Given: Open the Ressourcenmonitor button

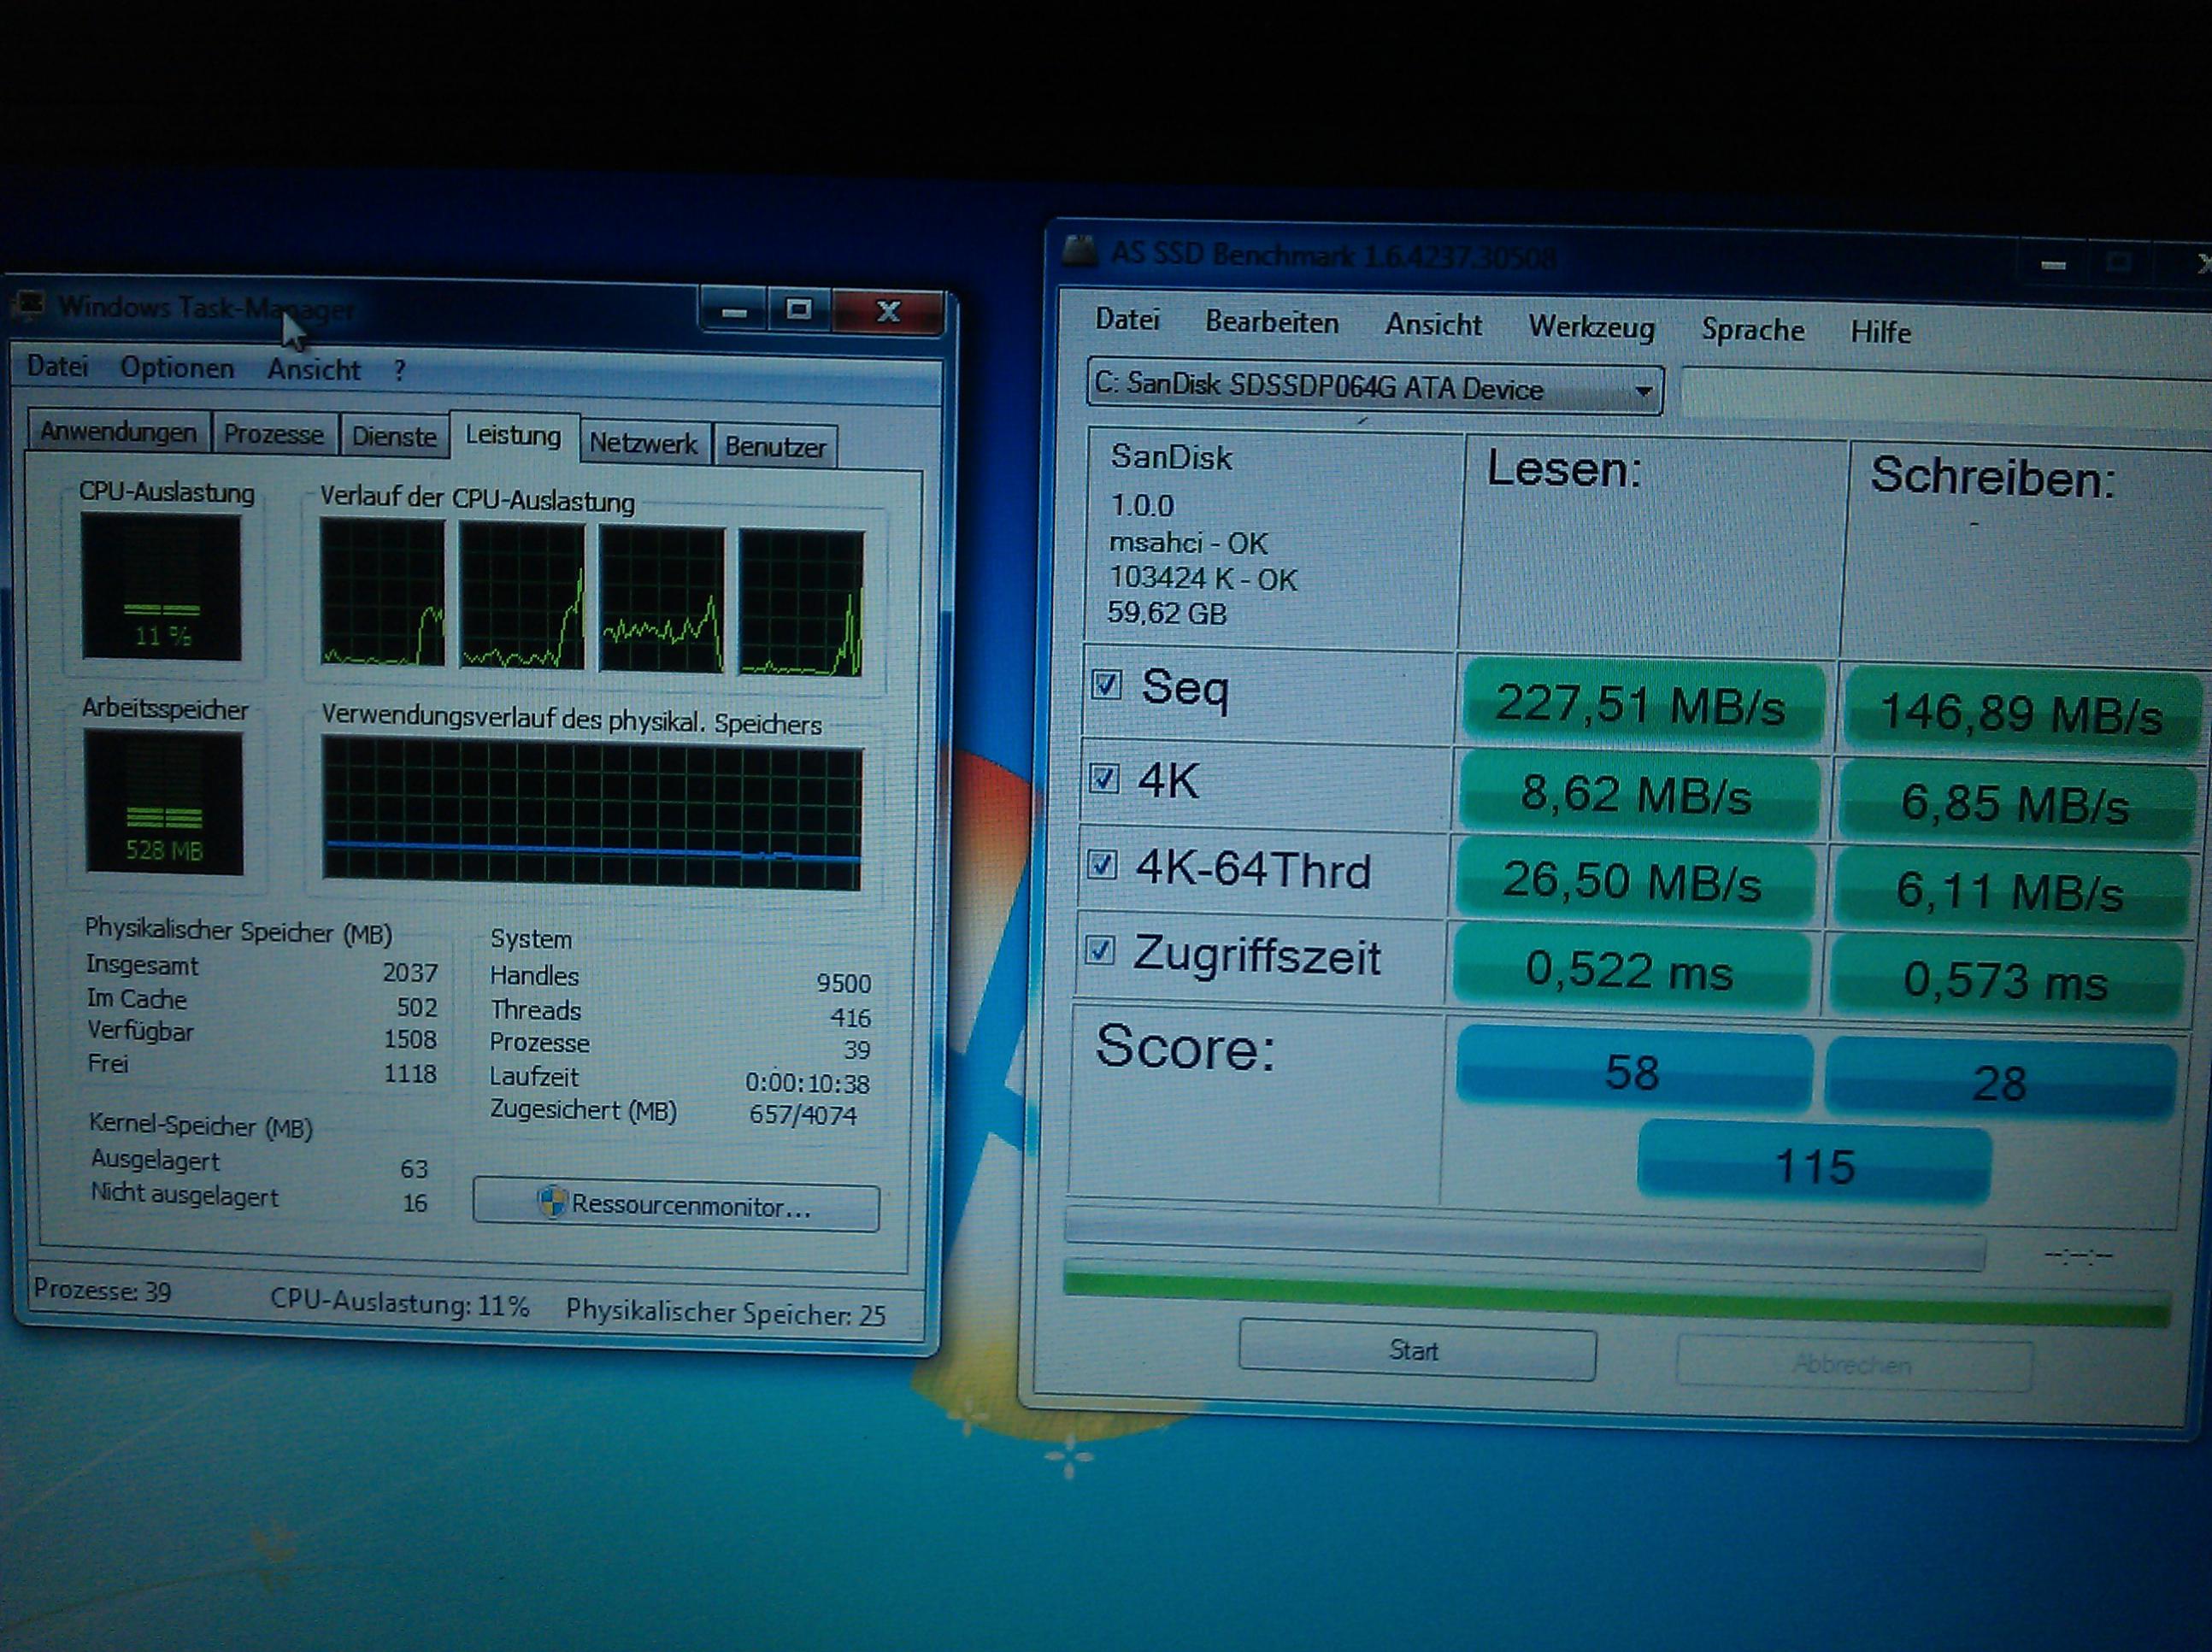Looking at the screenshot, I should 677,1206.
